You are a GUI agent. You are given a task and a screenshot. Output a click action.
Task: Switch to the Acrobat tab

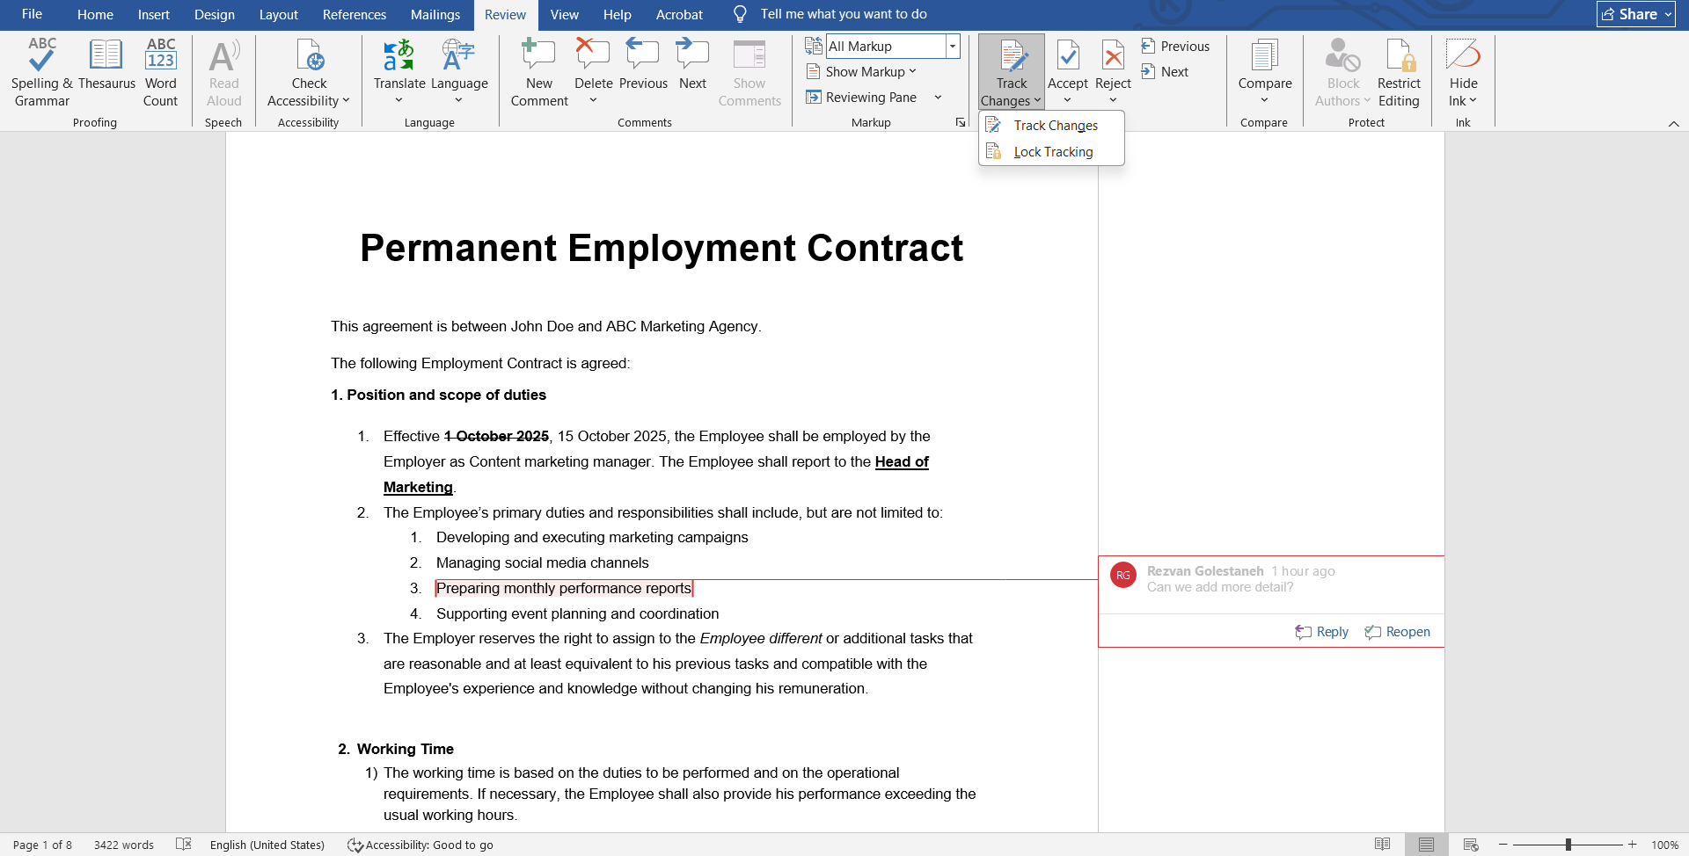click(679, 14)
